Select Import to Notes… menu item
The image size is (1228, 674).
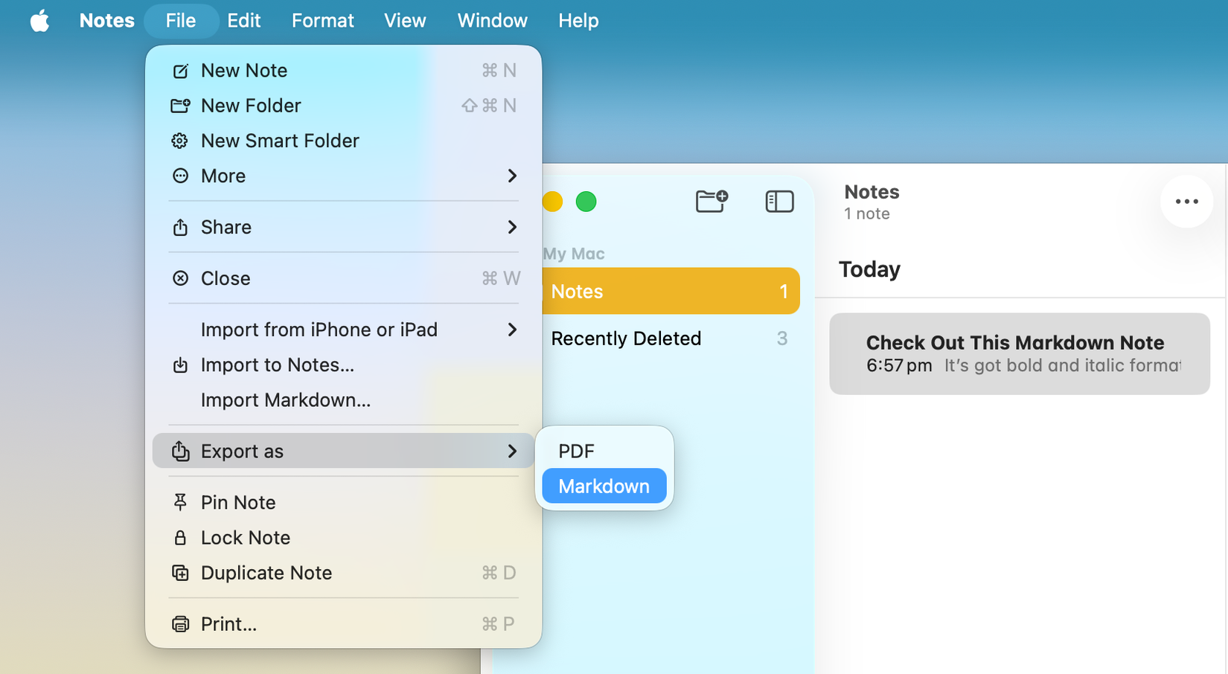click(x=343, y=365)
